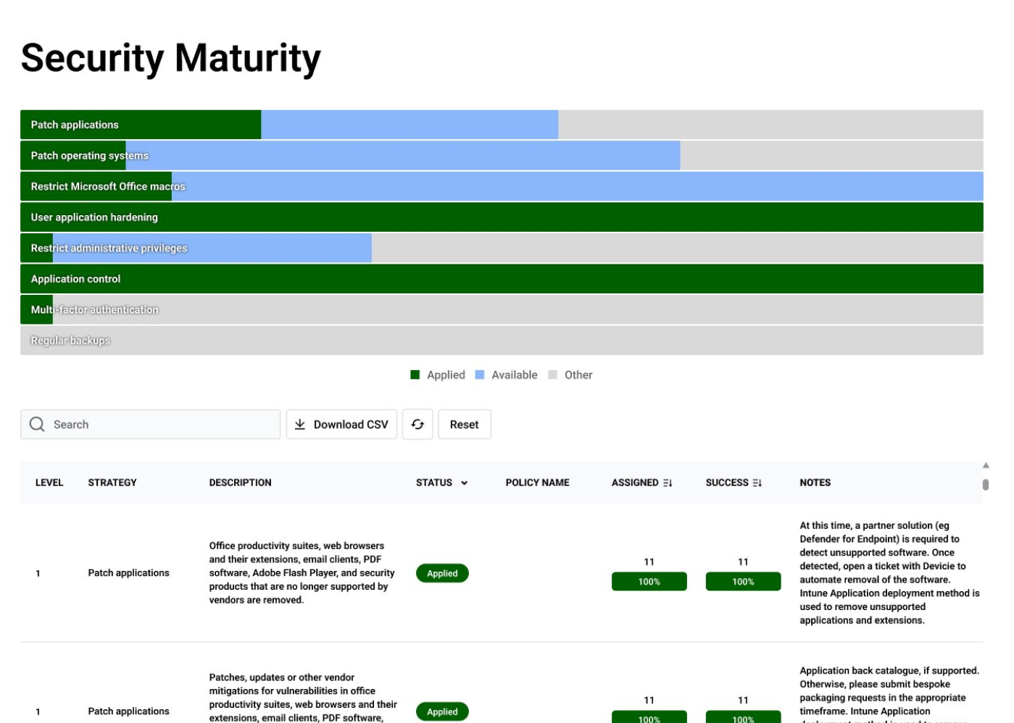Sort by Success column icon

point(757,482)
